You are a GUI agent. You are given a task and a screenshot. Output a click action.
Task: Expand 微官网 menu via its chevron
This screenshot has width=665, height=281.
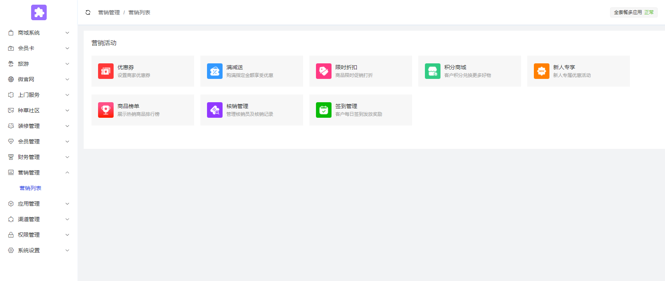(67, 79)
